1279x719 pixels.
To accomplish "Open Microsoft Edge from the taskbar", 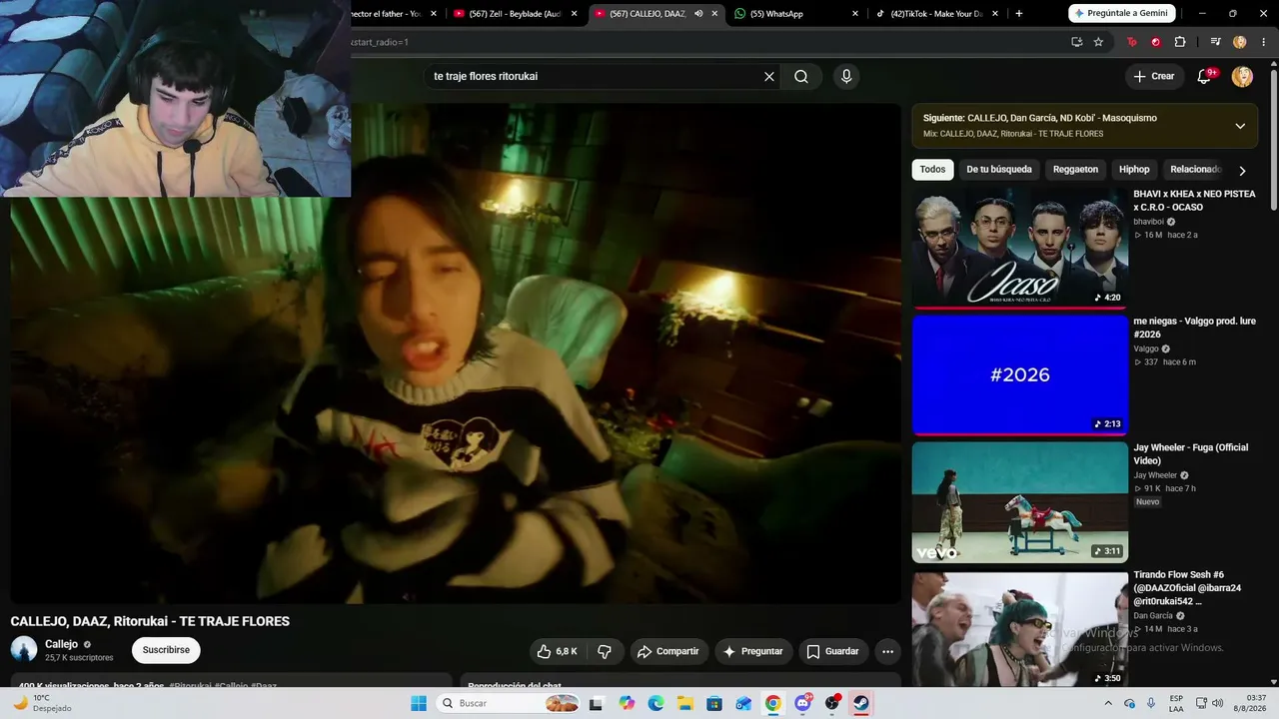I will coord(655,703).
